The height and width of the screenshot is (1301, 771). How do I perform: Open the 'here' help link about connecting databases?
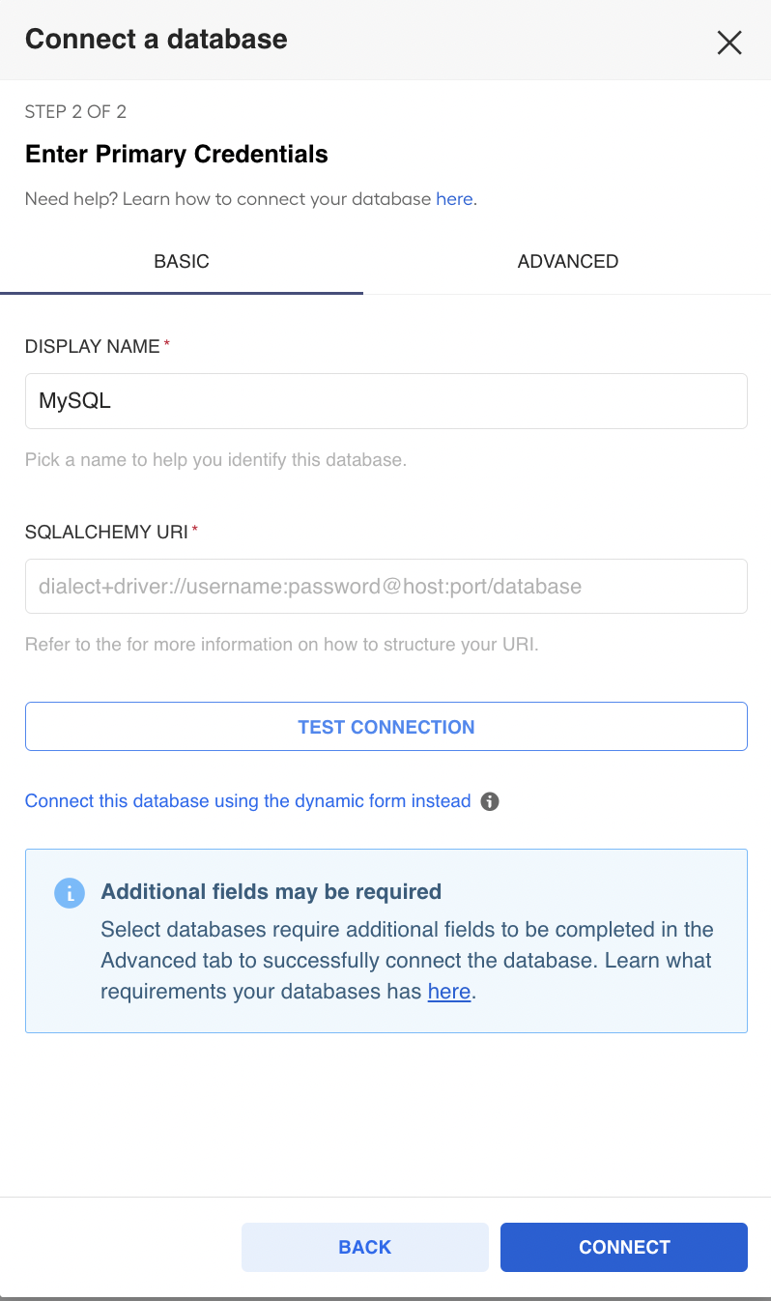[454, 199]
